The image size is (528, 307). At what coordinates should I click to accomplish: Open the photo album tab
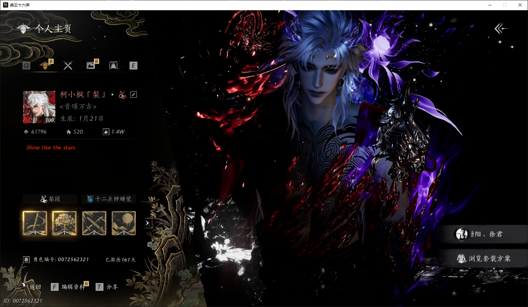pyautogui.click(x=91, y=65)
